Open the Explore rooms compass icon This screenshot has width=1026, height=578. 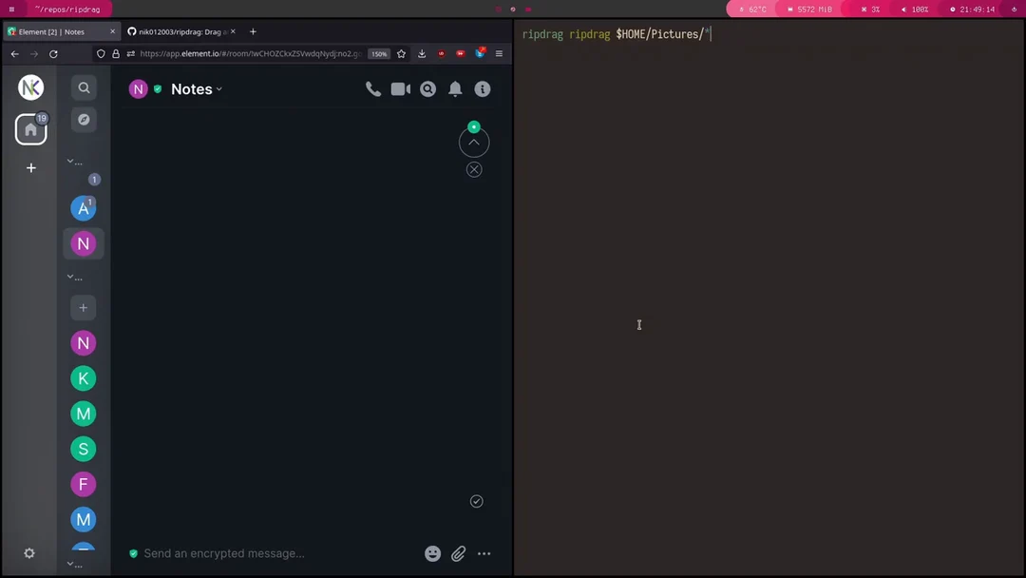coord(84,119)
